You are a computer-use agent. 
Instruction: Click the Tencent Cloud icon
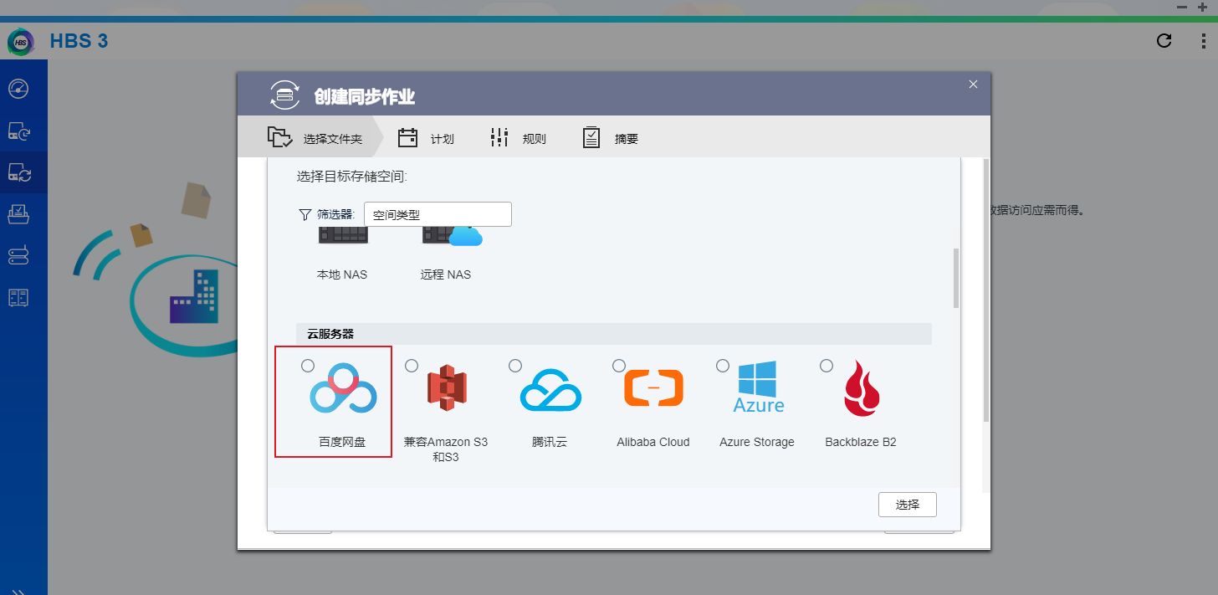(550, 390)
